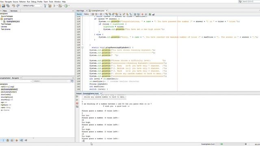Toggle Rectangular Selection in editor toolbar

coord(120,14)
